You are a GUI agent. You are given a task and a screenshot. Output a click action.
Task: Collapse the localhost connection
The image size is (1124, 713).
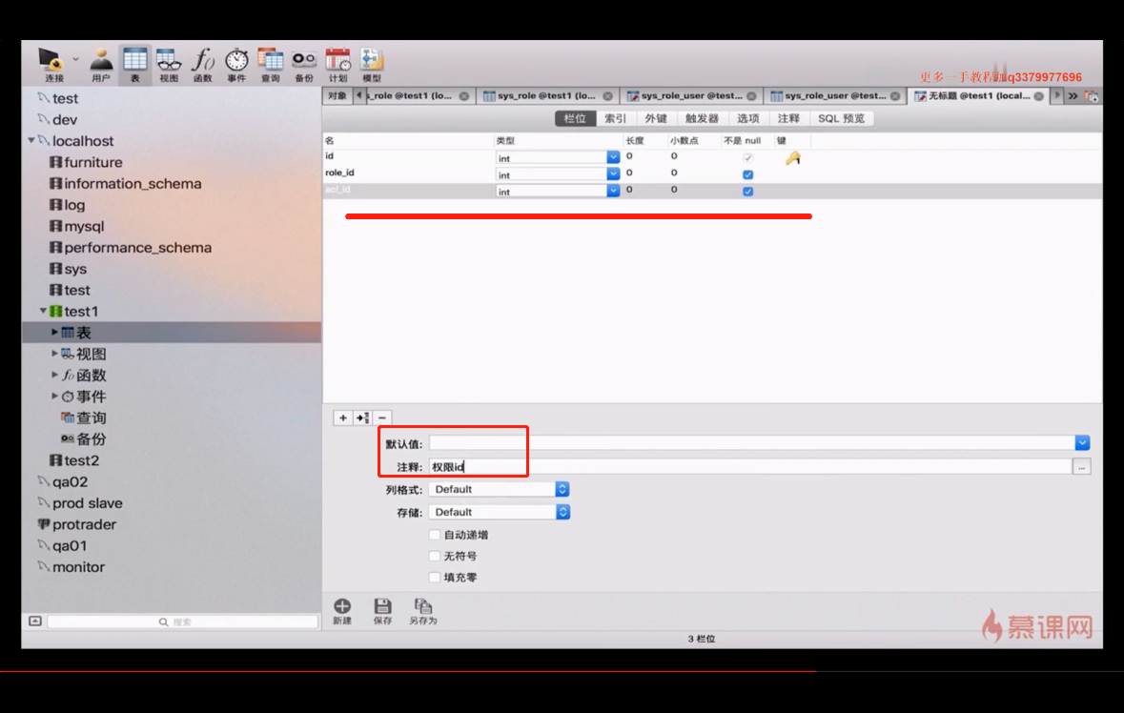tap(31, 140)
